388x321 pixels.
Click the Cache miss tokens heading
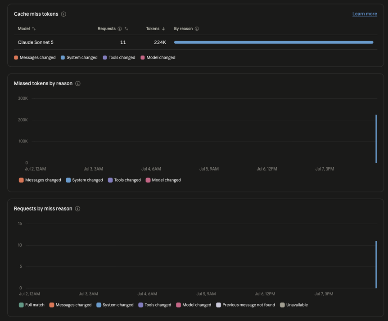pyautogui.click(x=36, y=14)
